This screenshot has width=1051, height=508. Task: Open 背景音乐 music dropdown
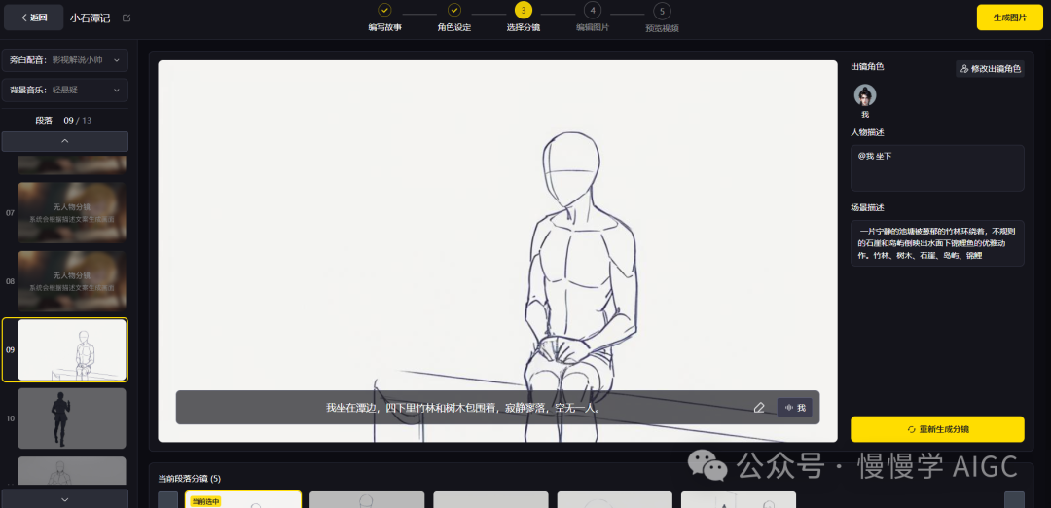[65, 90]
